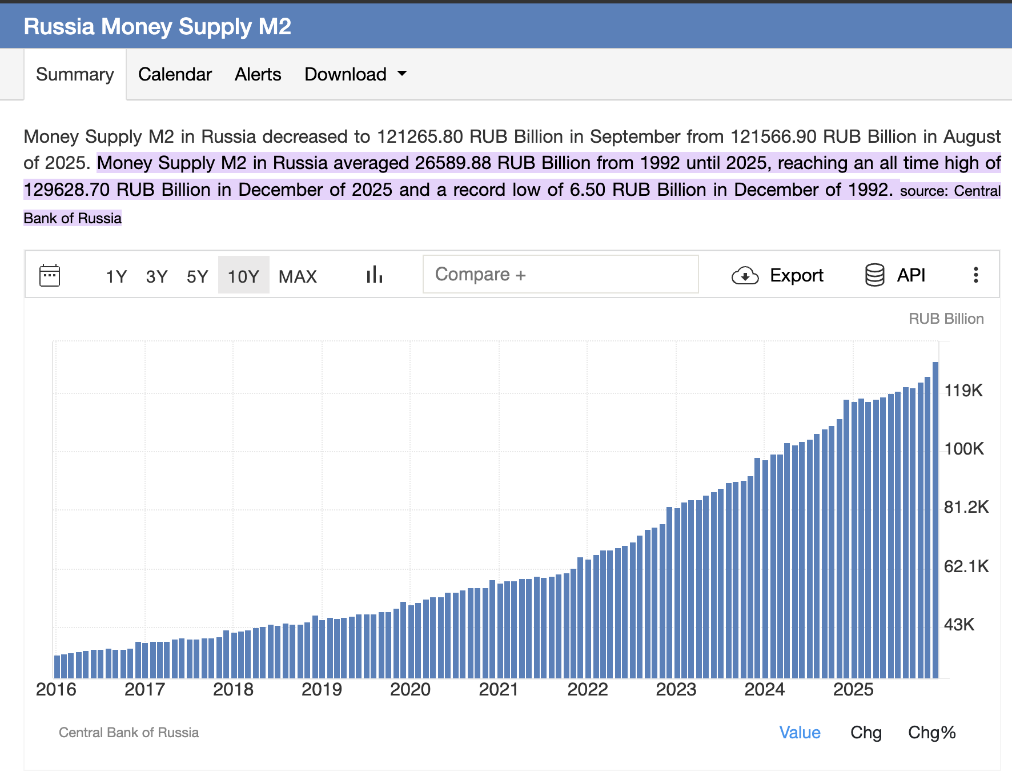Viewport: 1012px width, 772px height.
Task: Switch to the Calendar tab
Action: pos(175,74)
